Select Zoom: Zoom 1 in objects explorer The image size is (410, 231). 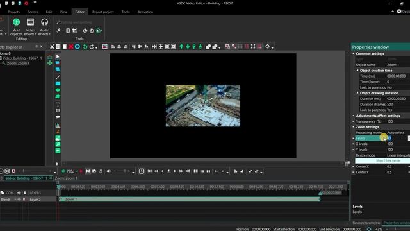[x=18, y=63]
